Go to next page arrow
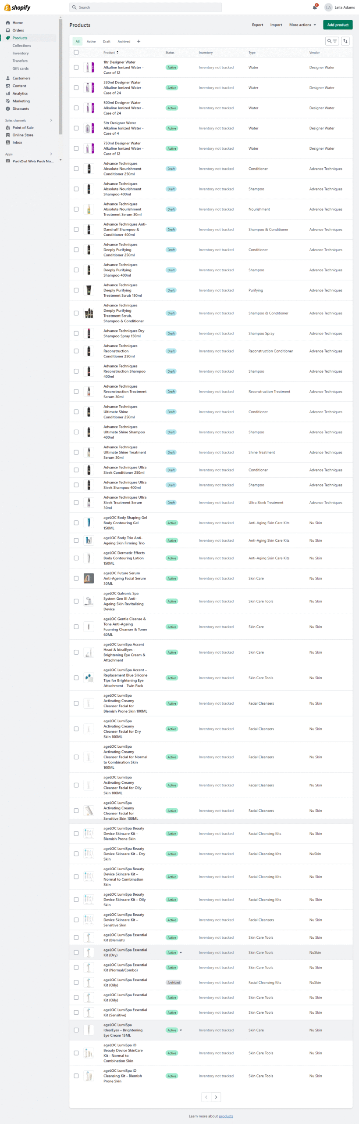Screen dimensions: 359x1124 pyautogui.click(x=216, y=1097)
